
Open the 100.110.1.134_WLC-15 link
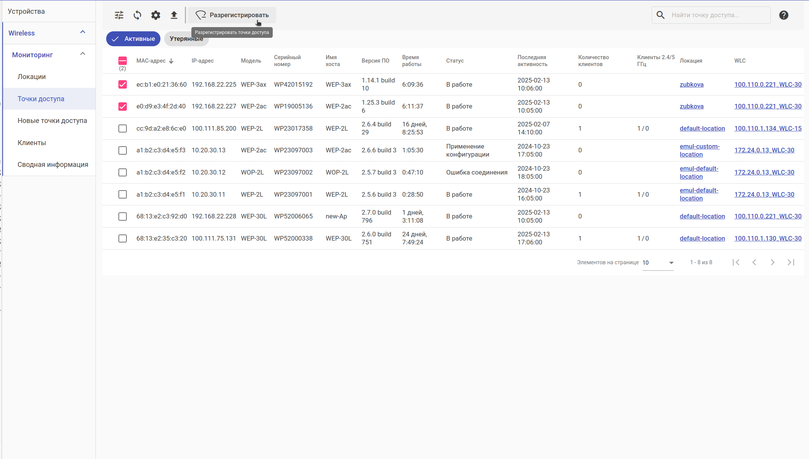coord(768,129)
